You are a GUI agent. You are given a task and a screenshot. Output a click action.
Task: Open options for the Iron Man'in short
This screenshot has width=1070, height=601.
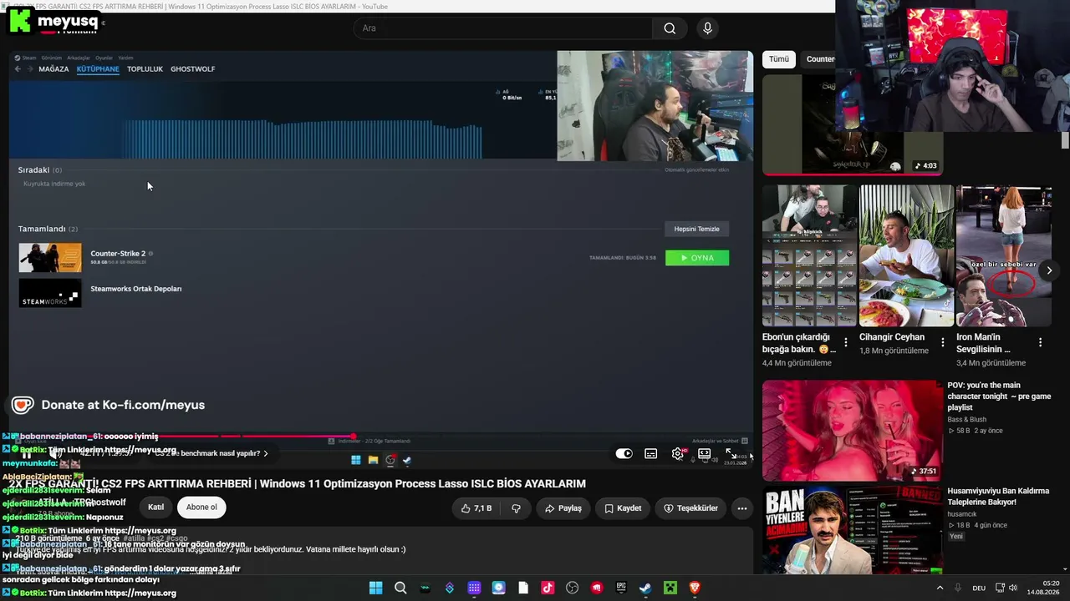click(x=1040, y=342)
